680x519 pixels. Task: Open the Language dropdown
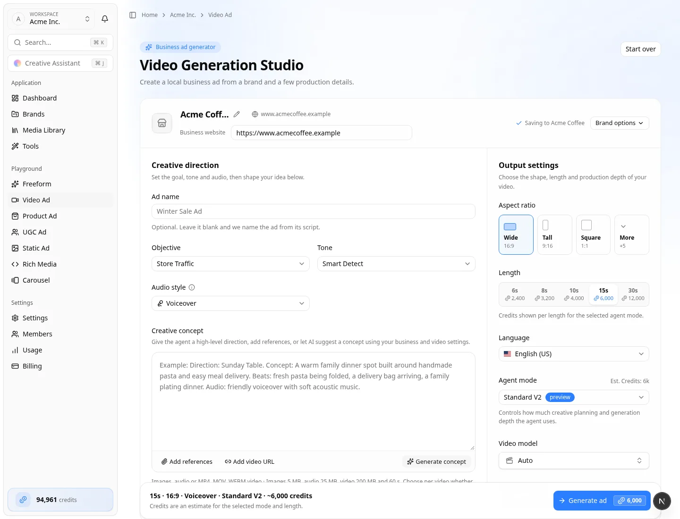tap(574, 354)
